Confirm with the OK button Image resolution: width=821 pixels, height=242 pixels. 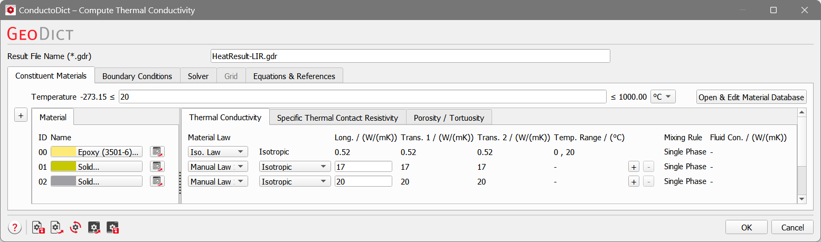(747, 227)
